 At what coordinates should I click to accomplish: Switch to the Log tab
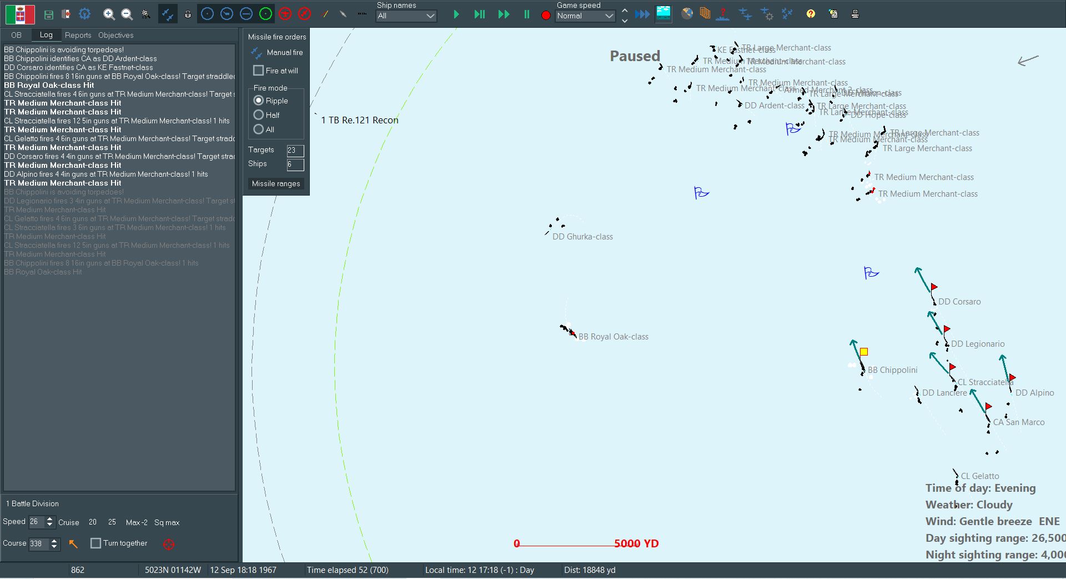click(46, 34)
